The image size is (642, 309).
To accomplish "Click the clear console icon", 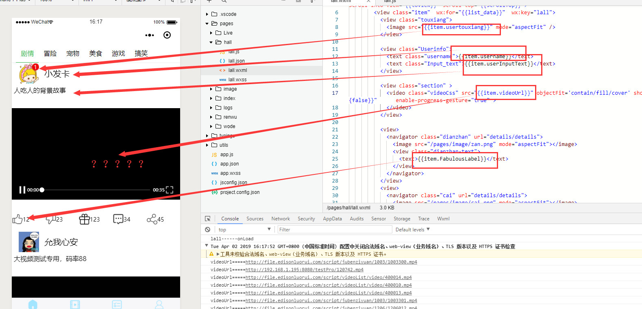I will pos(208,230).
